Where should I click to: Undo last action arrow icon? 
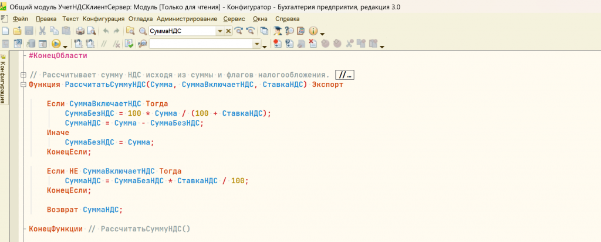click(x=106, y=31)
